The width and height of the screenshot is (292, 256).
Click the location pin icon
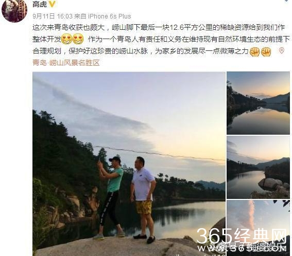[x=281, y=50]
